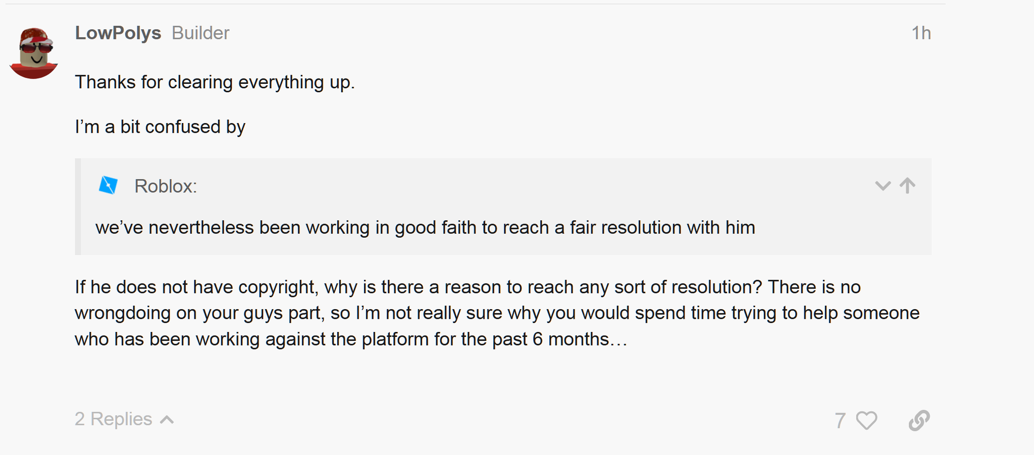Open LowPolys profile avatar
Image resolution: width=1034 pixels, height=455 pixels.
34,53
